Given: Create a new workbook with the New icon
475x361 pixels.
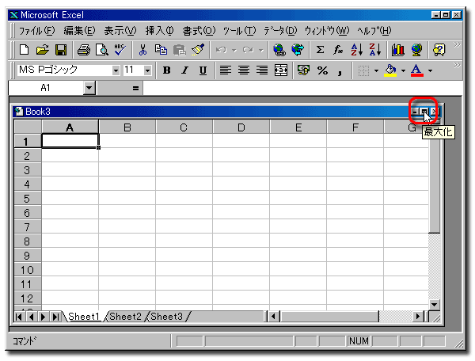Looking at the screenshot, I should click(x=24, y=50).
